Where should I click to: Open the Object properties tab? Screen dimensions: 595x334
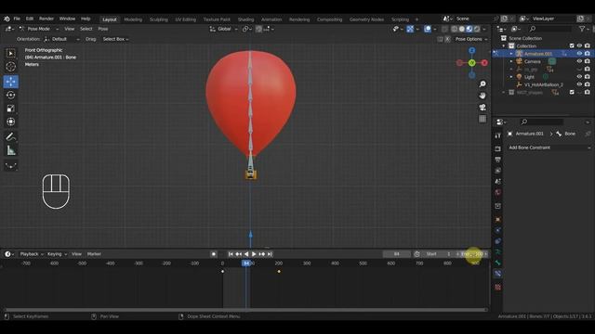point(498,219)
